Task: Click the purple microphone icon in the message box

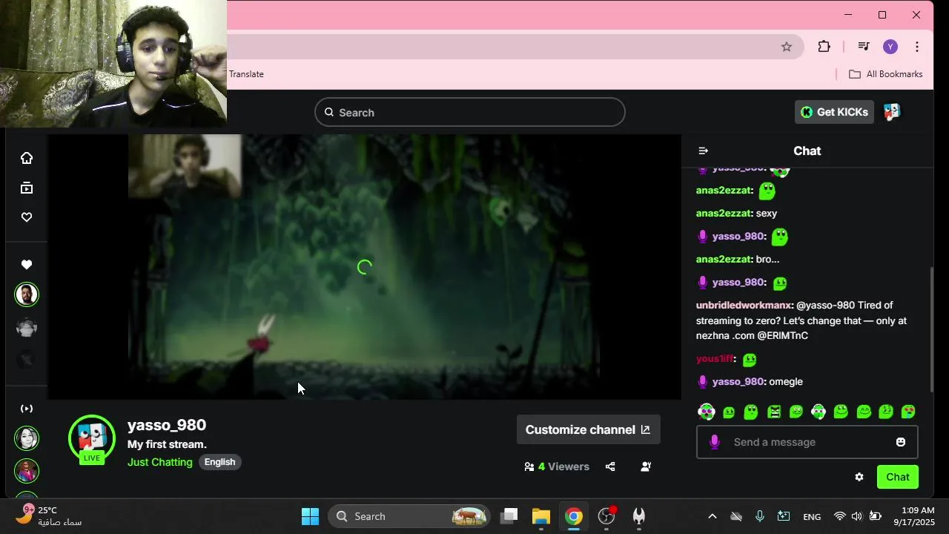Action: coord(715,442)
